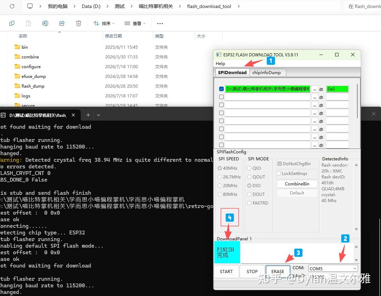Click the ESP32 Flash Download Tool title icon
The image size is (381, 296).
(x=219, y=55)
